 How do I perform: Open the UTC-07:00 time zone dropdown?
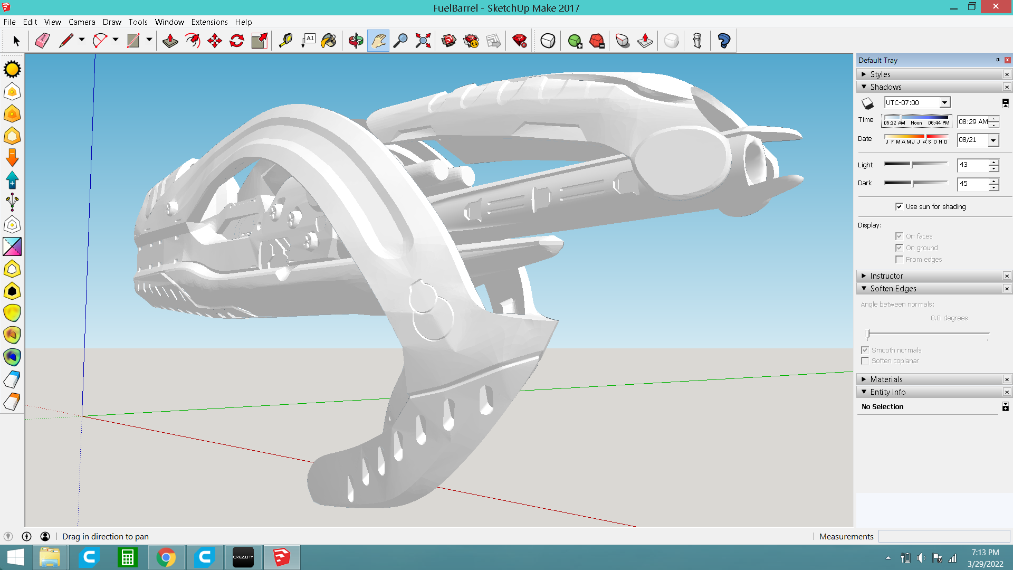pos(944,102)
